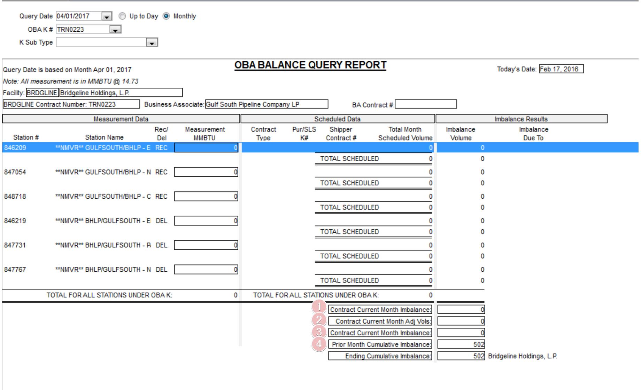Open the Query Date dropdown
The width and height of the screenshot is (641, 390).
coord(107,16)
